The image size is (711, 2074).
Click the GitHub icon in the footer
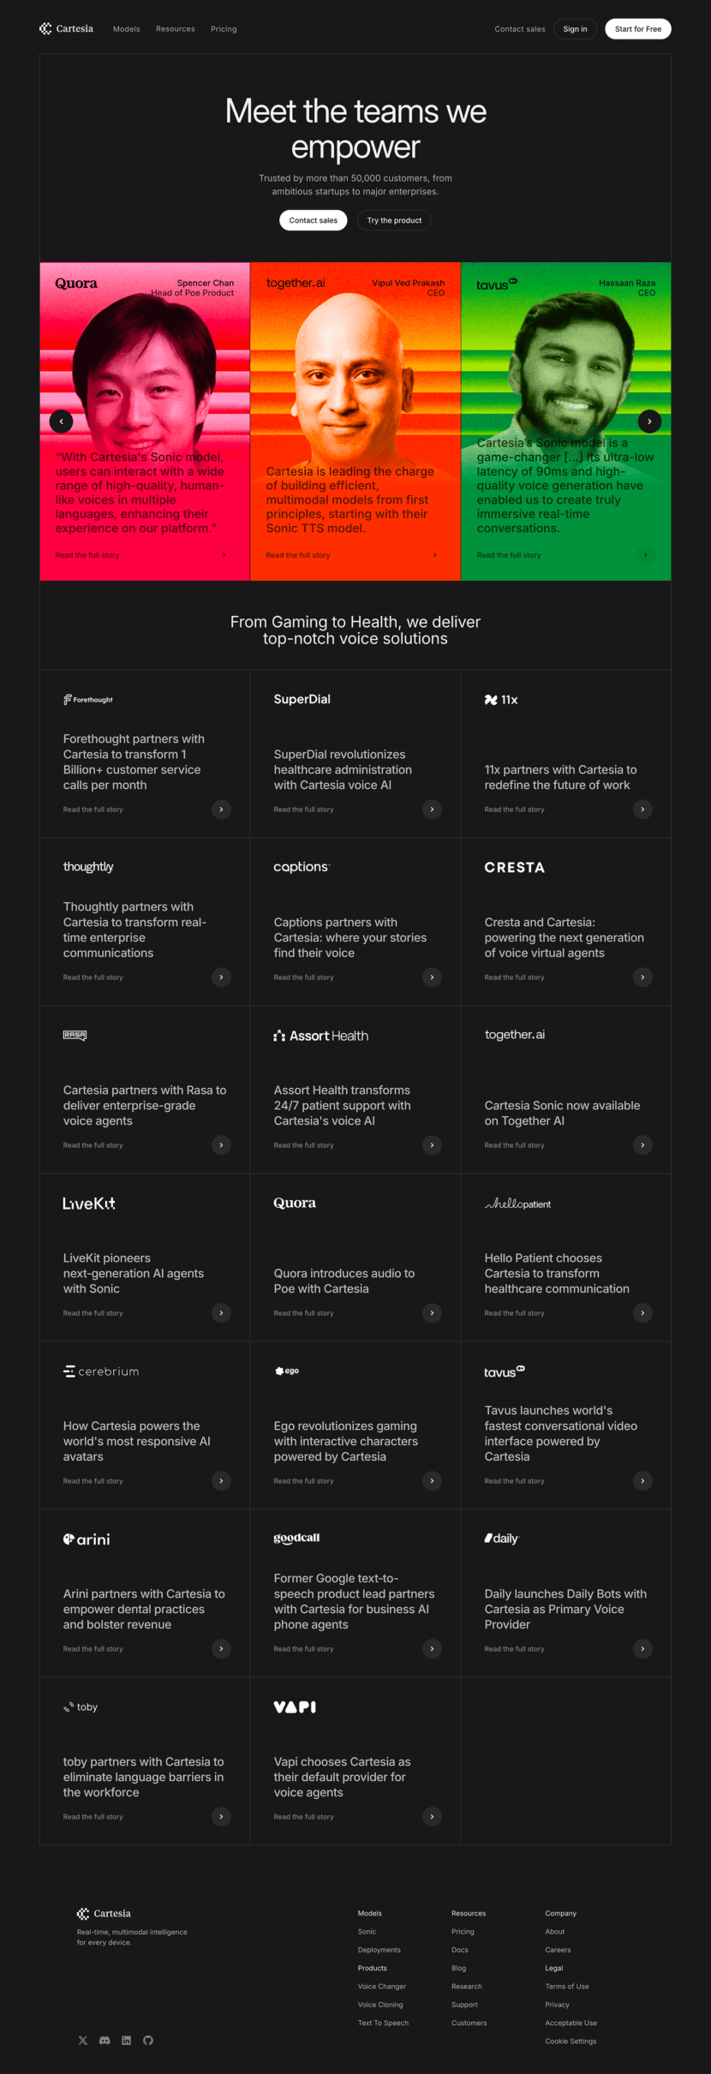147,2041
